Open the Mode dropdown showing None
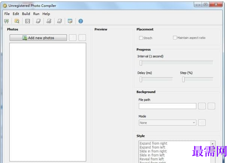Viewport: 234px width, 163px height. pos(167,123)
